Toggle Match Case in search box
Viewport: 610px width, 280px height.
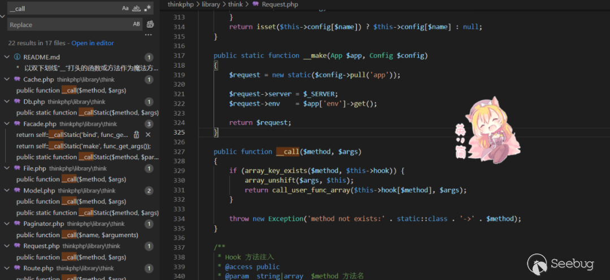click(125, 8)
